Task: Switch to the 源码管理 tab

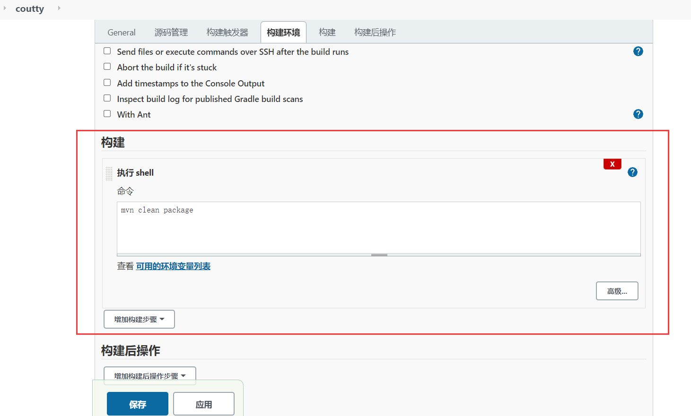Action: pos(171,32)
